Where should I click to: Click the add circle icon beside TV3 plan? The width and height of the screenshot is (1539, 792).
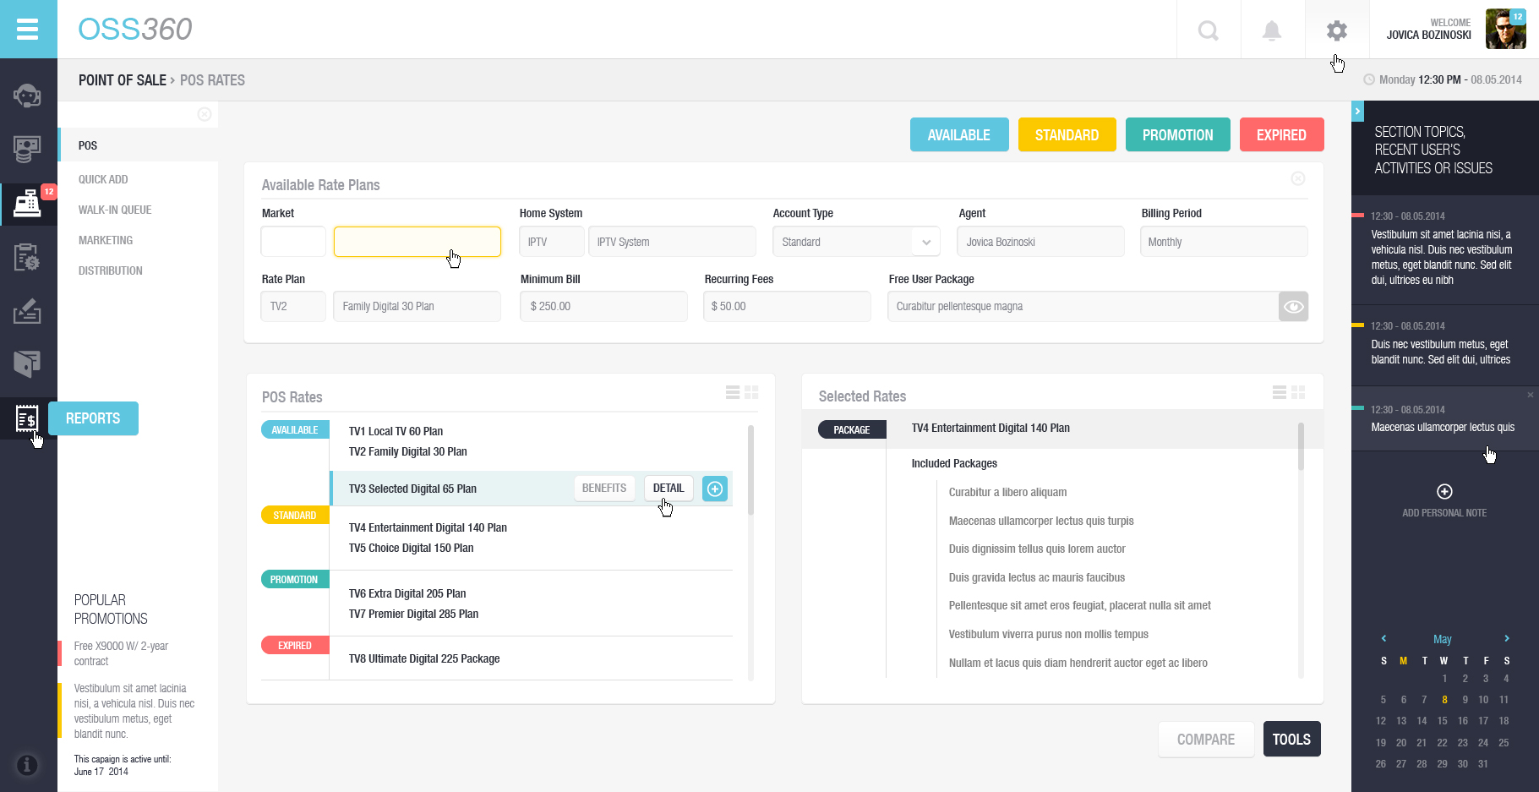coord(715,489)
